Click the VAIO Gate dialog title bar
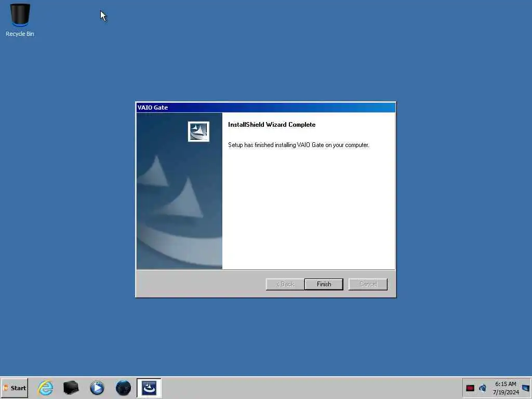The height and width of the screenshot is (399, 532). coord(265,108)
